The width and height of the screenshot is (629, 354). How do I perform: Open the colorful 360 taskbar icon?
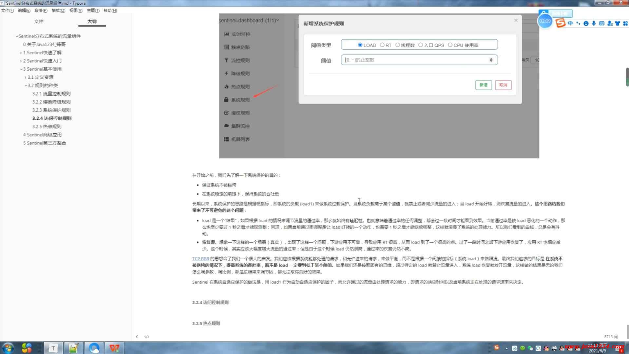[27, 348]
